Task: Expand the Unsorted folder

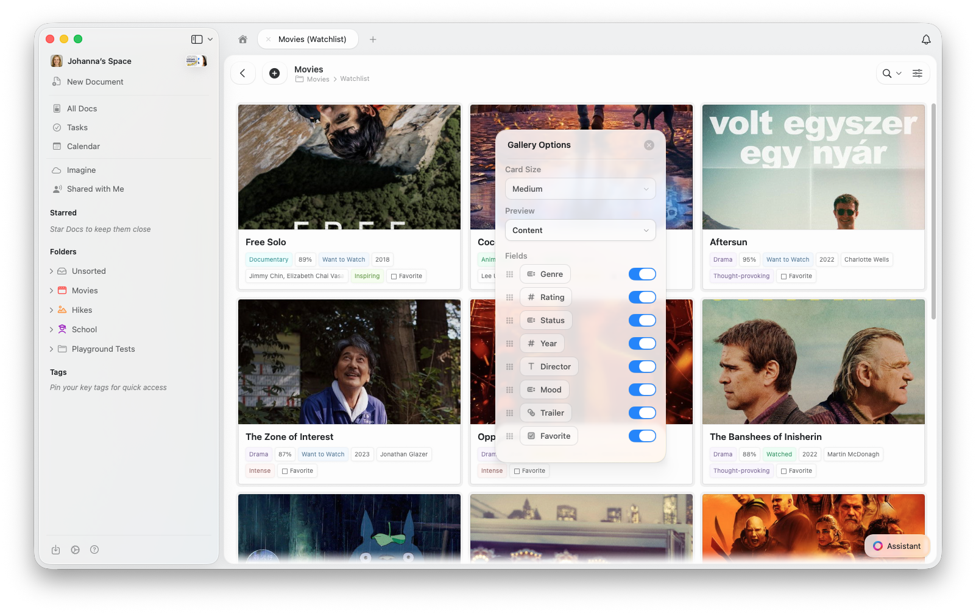Action: [51, 271]
